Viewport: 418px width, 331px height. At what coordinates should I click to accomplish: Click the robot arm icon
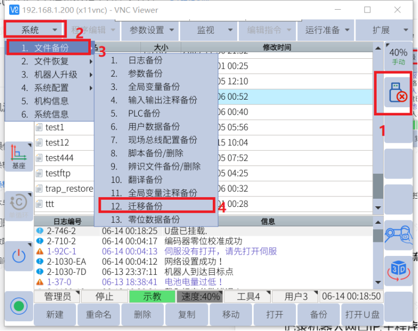pyautogui.click(x=398, y=235)
